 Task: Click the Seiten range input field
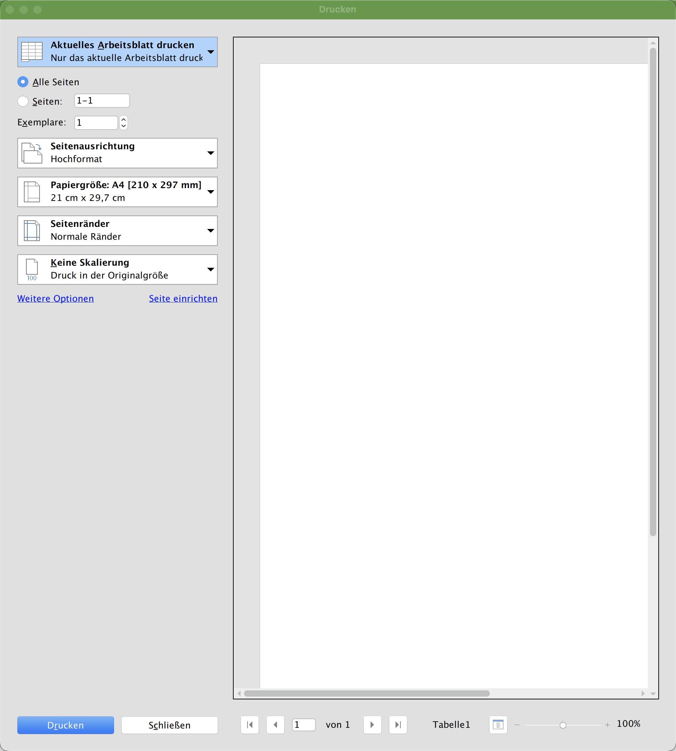(102, 100)
